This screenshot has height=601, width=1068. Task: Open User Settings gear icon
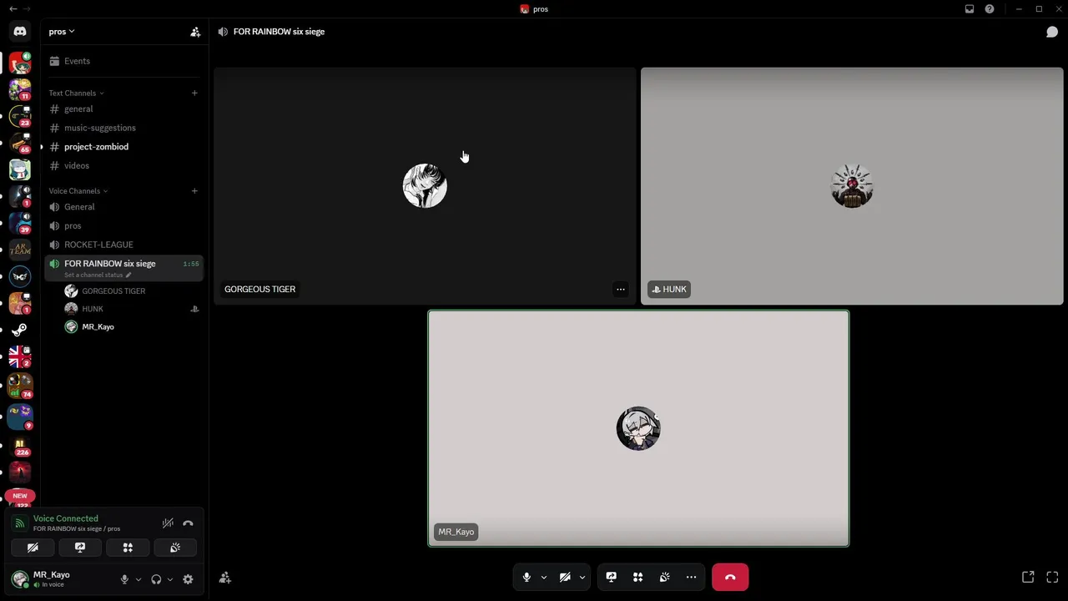188,579
